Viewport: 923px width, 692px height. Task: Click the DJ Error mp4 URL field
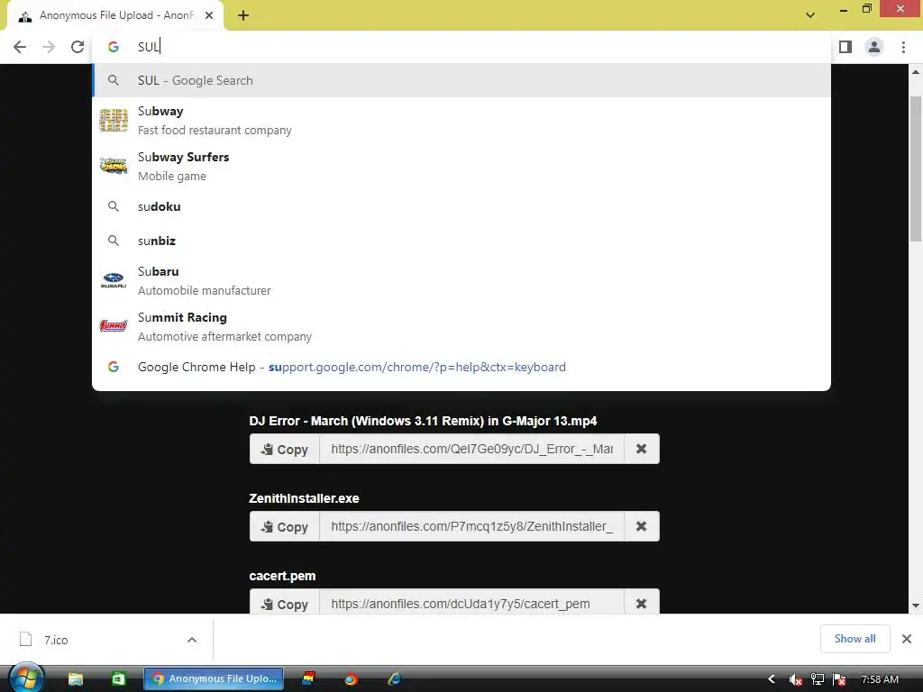click(471, 449)
